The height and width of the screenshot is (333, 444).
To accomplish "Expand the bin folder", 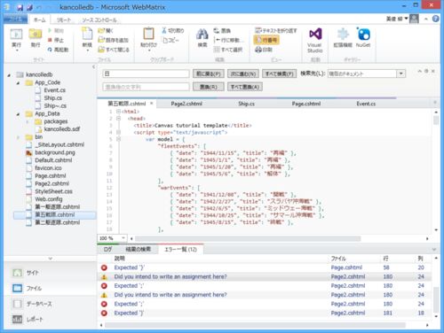I will pos(18,137).
